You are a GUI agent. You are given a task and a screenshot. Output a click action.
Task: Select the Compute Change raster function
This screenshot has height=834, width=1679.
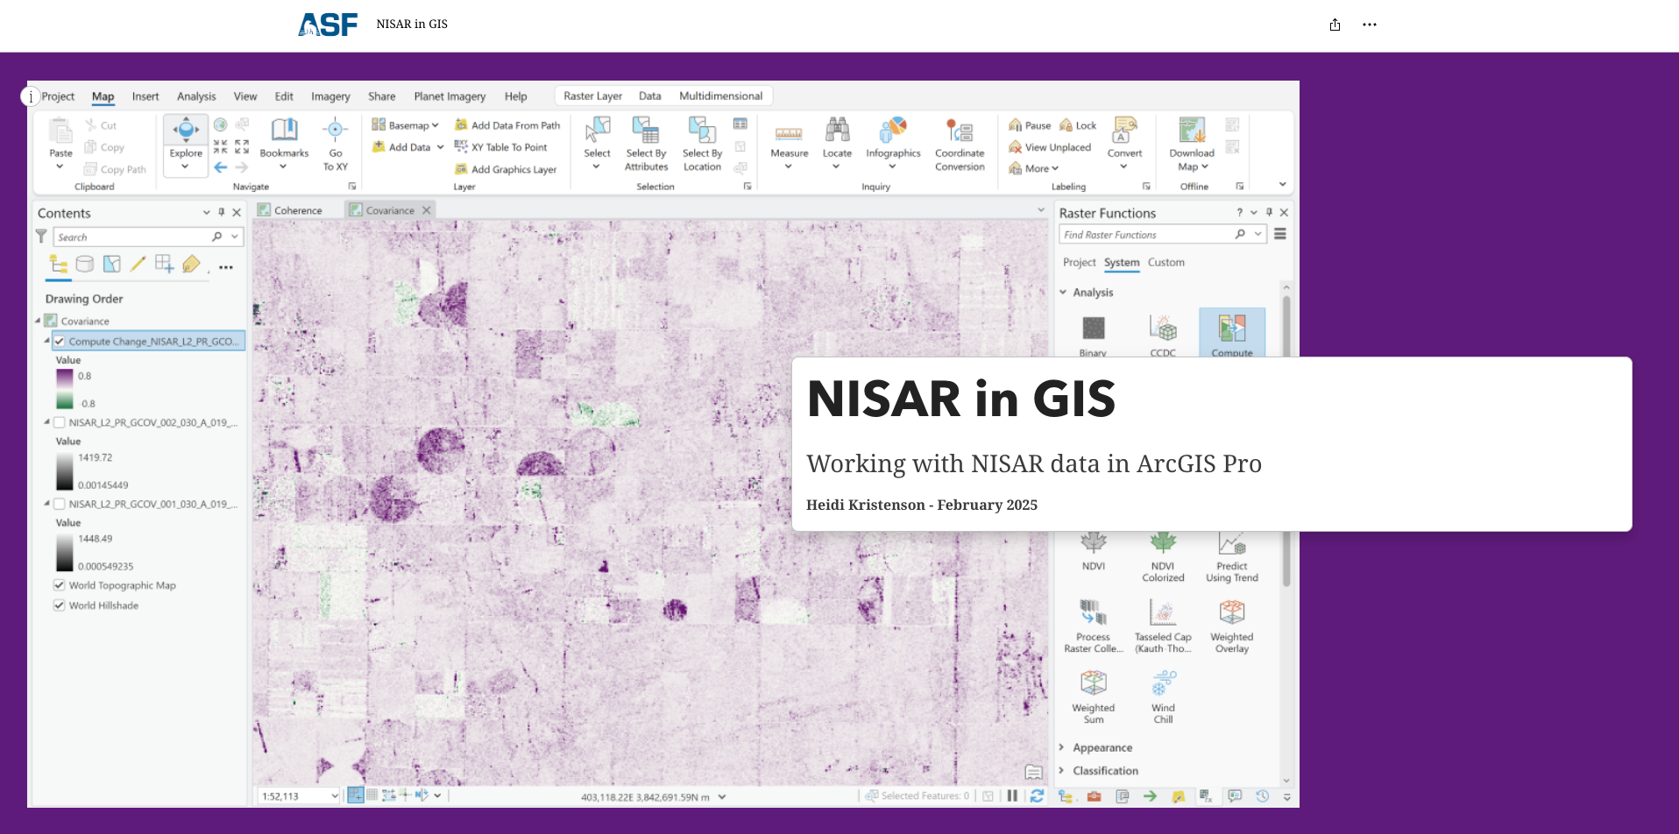click(1232, 333)
